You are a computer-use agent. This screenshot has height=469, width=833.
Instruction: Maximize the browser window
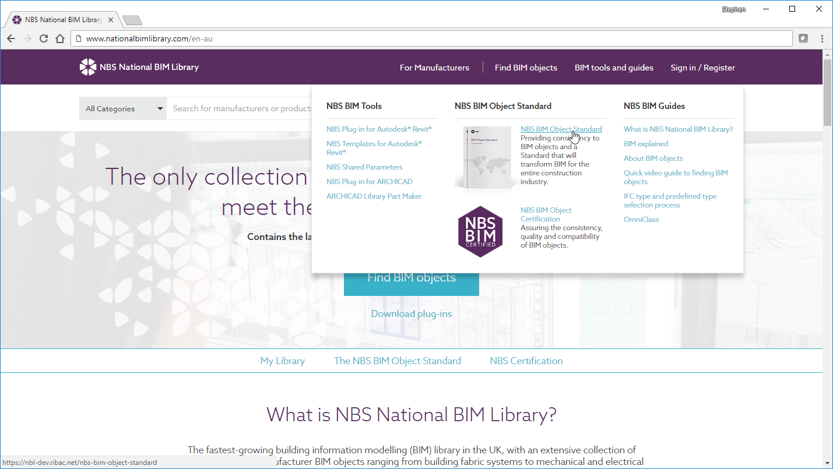tap(792, 9)
